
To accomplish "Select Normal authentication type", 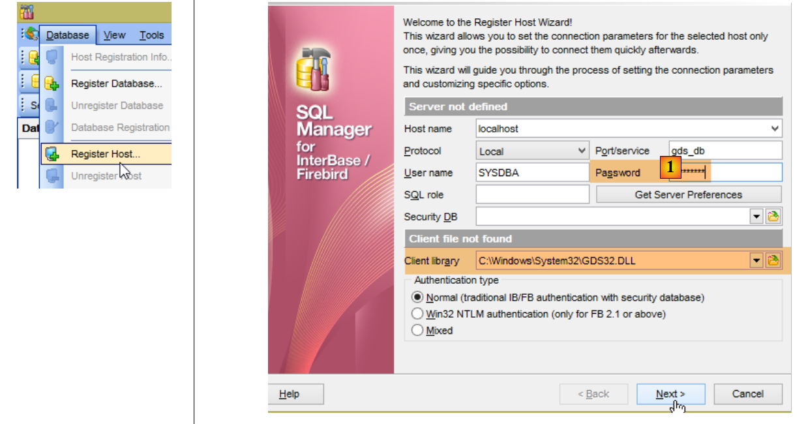I will [x=417, y=297].
